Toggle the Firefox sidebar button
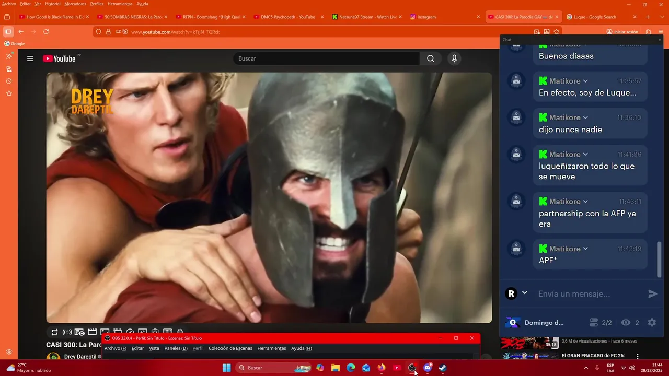Image resolution: width=669 pixels, height=376 pixels. [x=8, y=32]
